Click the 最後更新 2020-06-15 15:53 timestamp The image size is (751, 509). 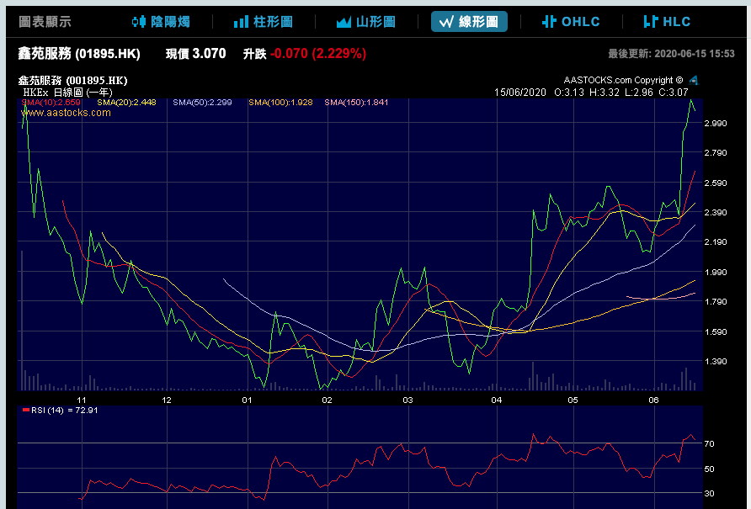pos(671,54)
